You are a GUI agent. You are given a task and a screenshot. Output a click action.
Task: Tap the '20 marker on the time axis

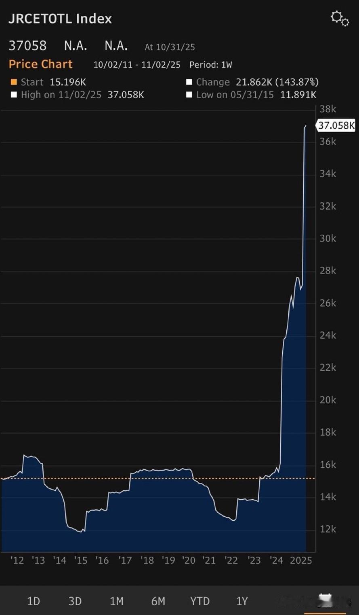pos(189,560)
